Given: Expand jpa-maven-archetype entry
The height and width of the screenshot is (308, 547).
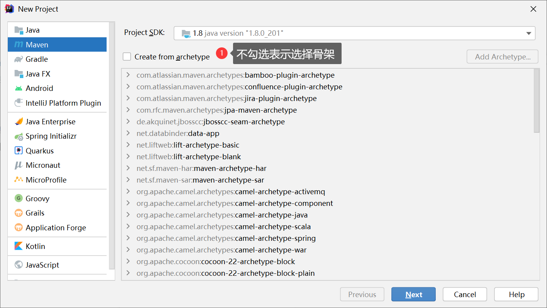Looking at the screenshot, I should [x=128, y=110].
